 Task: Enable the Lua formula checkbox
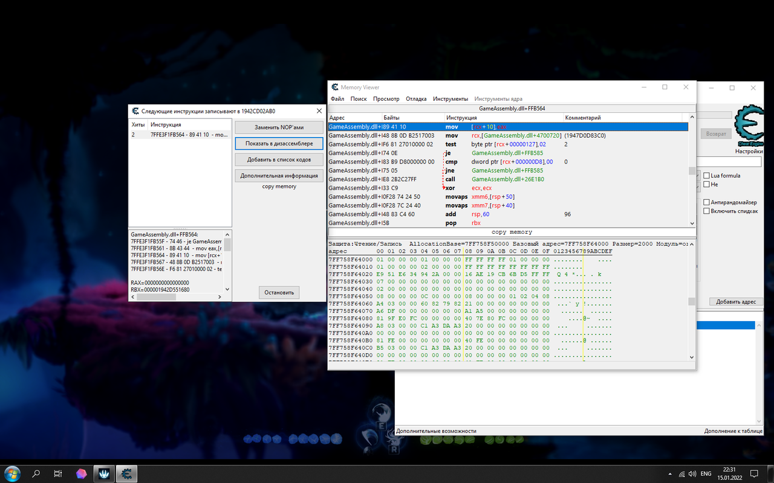(707, 176)
